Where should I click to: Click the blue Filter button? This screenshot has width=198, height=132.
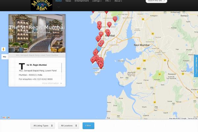[x=88, y=125]
